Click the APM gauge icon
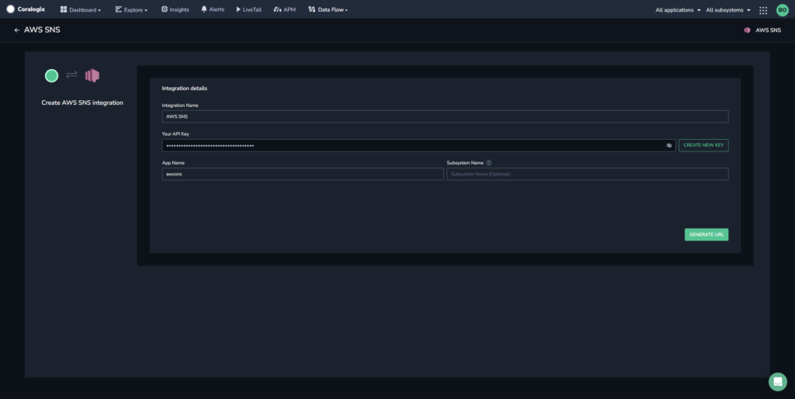The width and height of the screenshot is (795, 399). (277, 9)
